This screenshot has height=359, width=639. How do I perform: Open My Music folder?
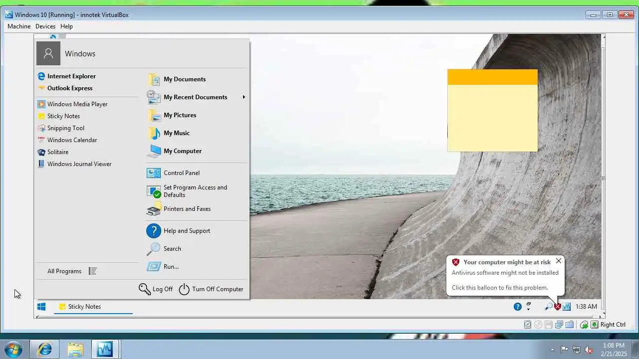tap(168, 133)
